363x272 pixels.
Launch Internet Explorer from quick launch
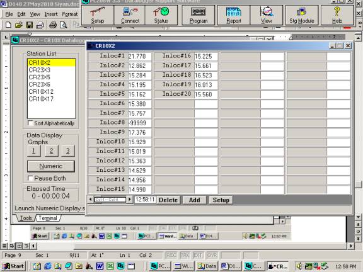pyautogui.click(x=48, y=266)
